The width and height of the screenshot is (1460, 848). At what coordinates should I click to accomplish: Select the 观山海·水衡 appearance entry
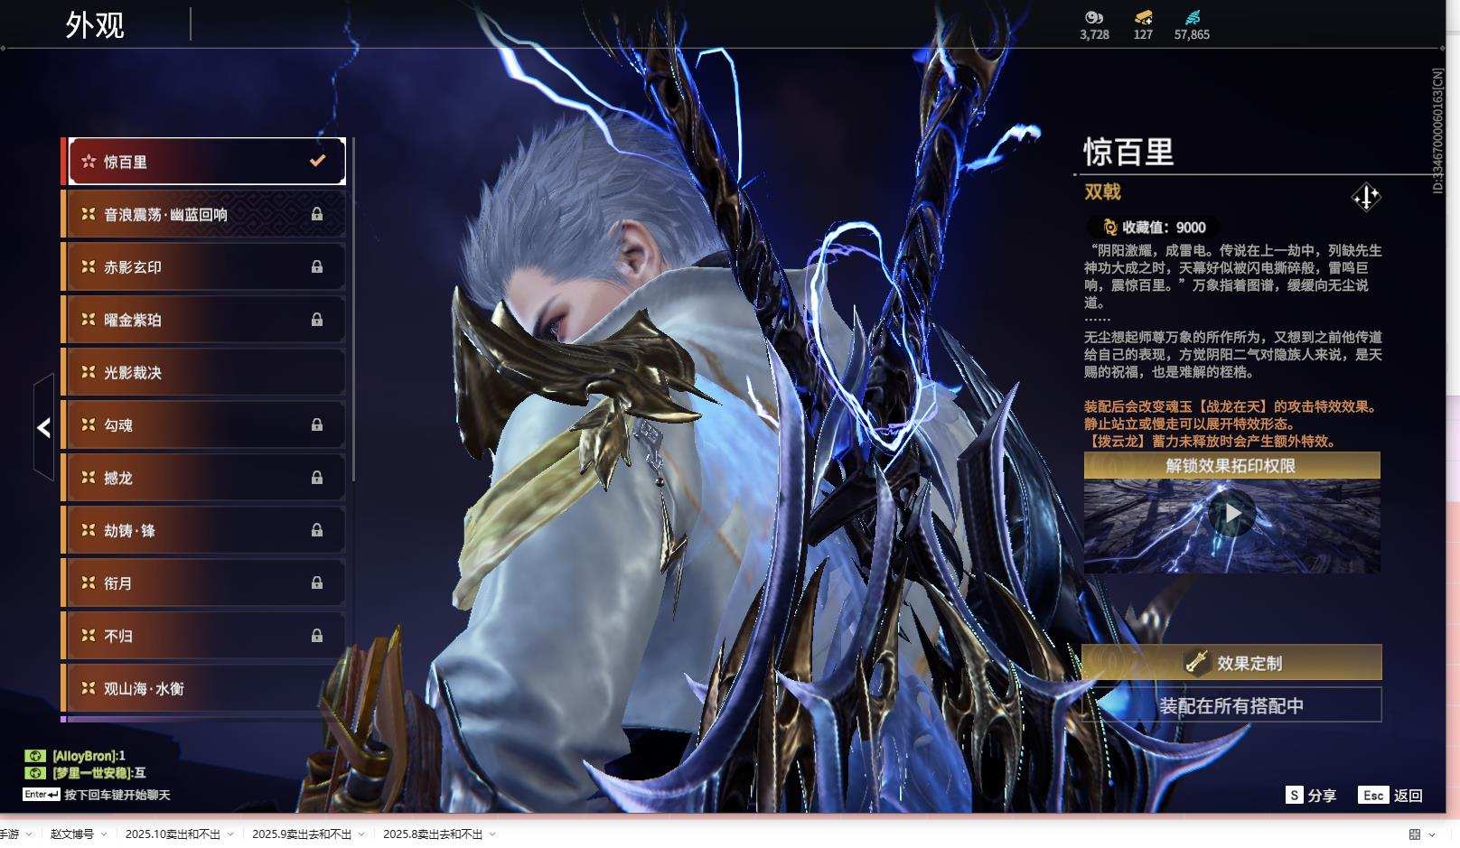tap(204, 688)
